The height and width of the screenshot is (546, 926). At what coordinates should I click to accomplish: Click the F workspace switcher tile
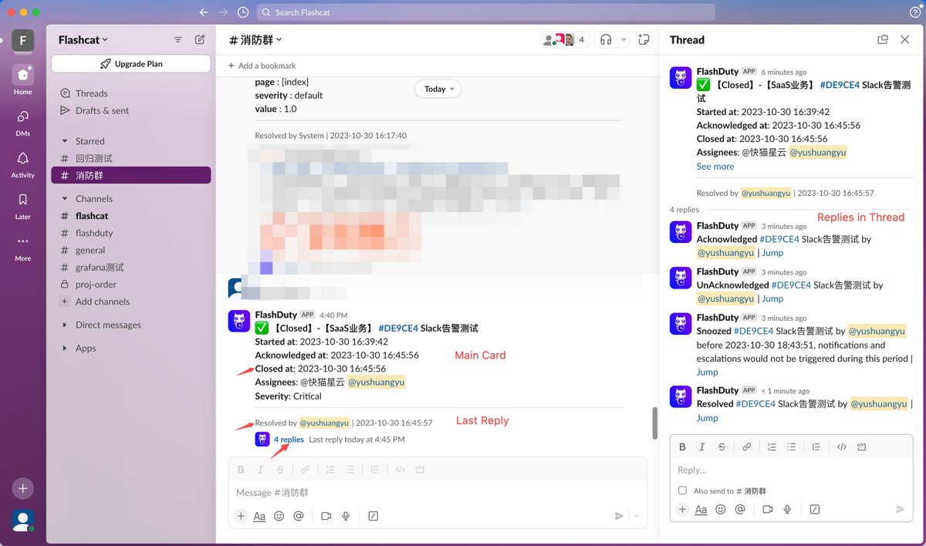tap(22, 40)
